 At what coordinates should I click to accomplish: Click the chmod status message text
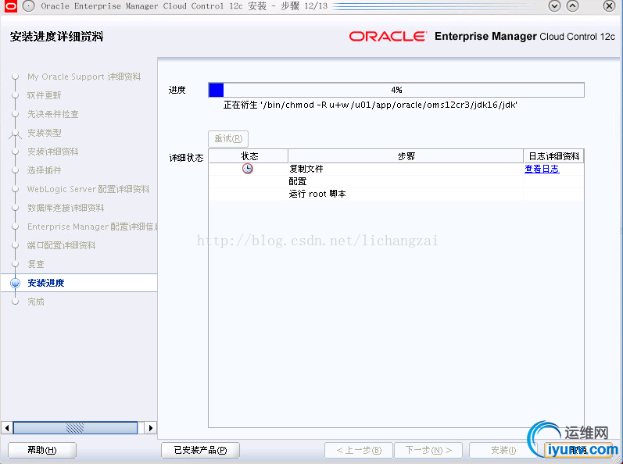tap(371, 105)
